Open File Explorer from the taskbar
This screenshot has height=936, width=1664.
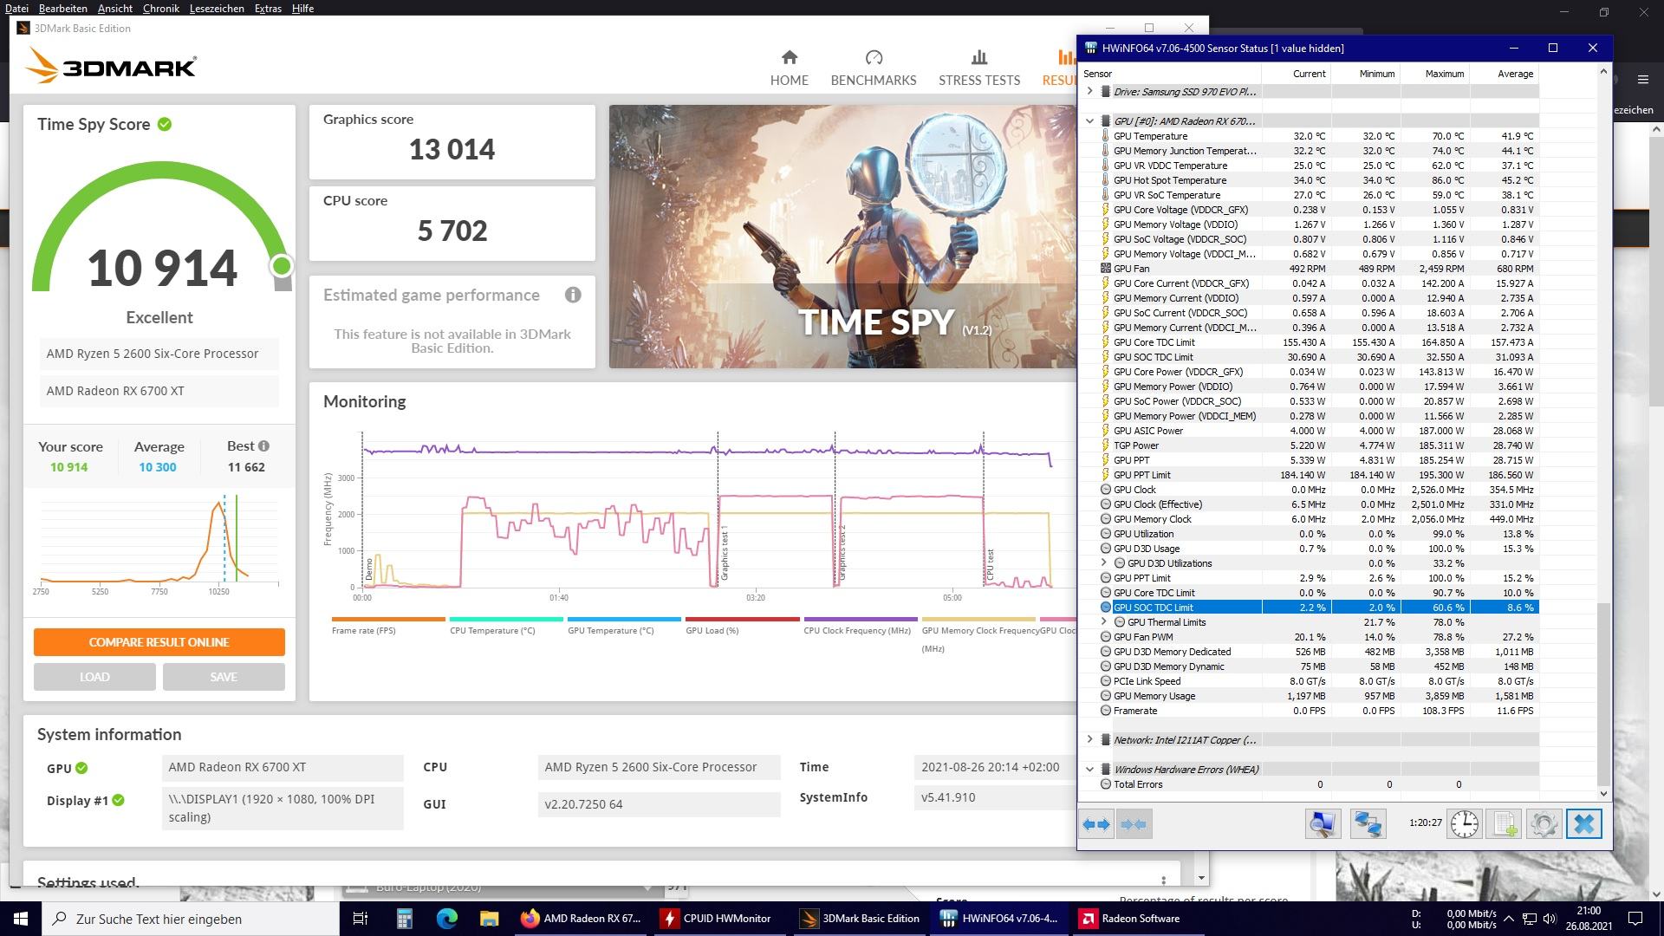(489, 919)
